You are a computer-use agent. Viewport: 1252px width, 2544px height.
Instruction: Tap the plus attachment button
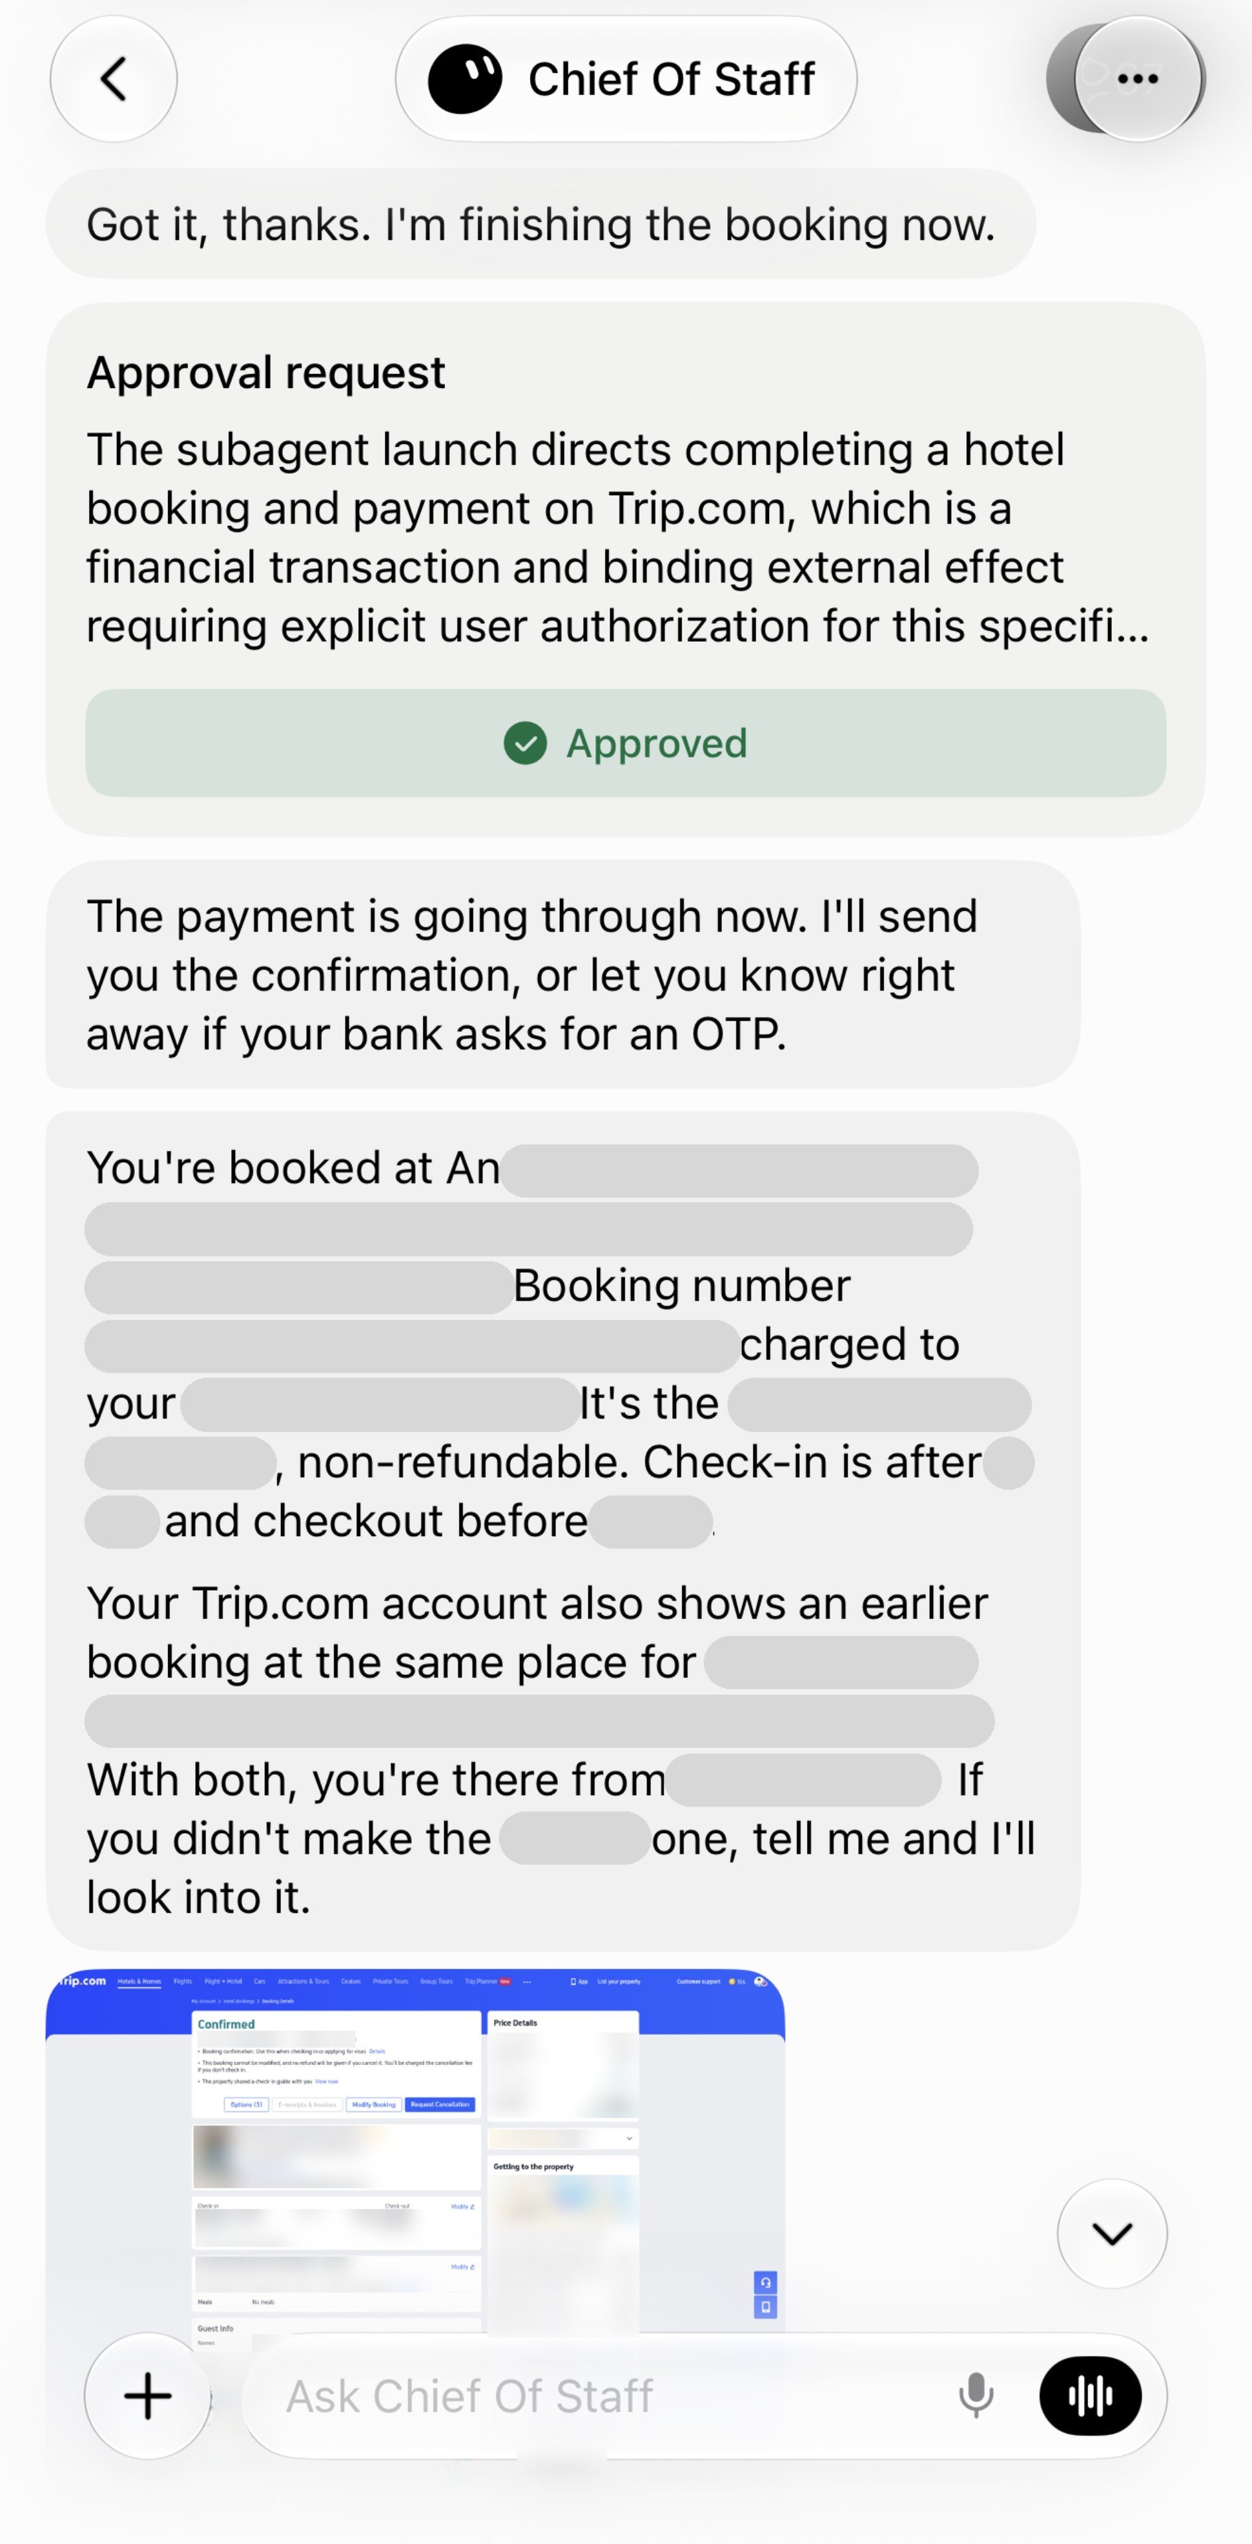[x=148, y=2395]
